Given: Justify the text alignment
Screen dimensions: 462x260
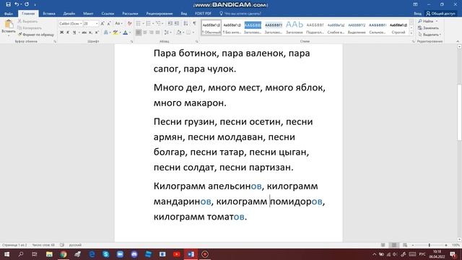Looking at the screenshot, I should (157, 32).
